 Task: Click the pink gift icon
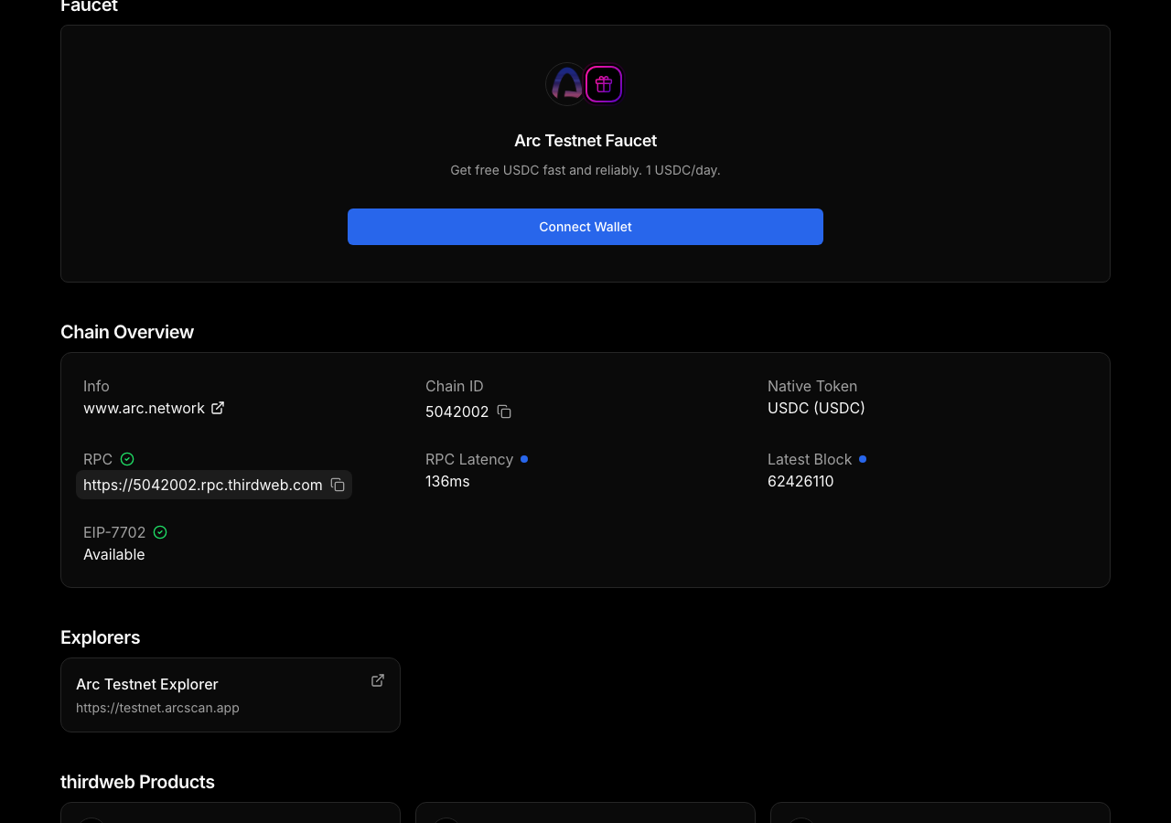(x=604, y=84)
